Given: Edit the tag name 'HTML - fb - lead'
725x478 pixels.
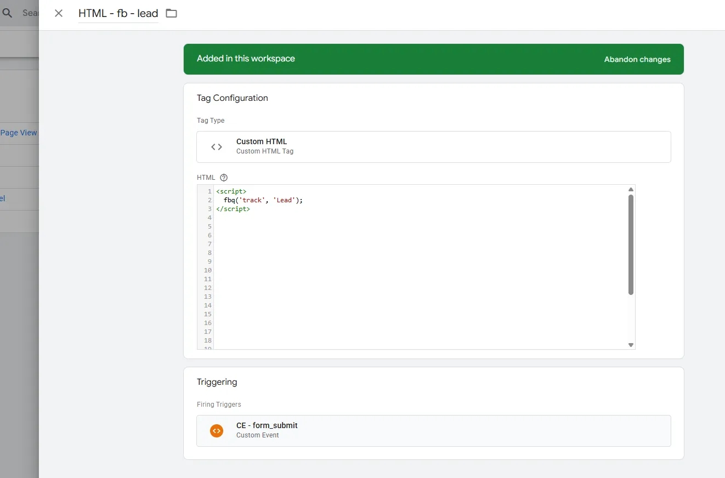Looking at the screenshot, I should [118, 13].
